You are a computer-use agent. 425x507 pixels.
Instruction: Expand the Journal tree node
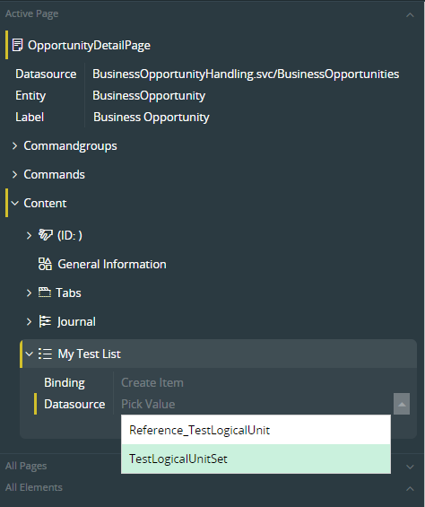click(x=29, y=322)
